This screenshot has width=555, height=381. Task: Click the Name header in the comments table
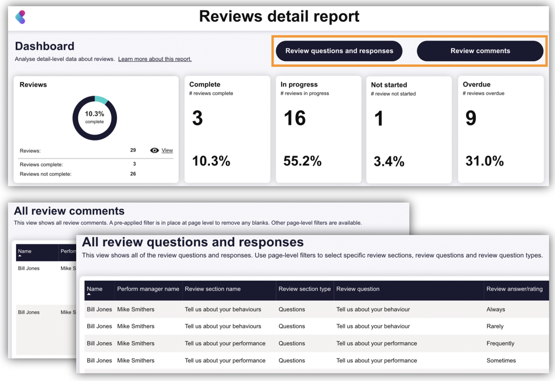point(25,251)
